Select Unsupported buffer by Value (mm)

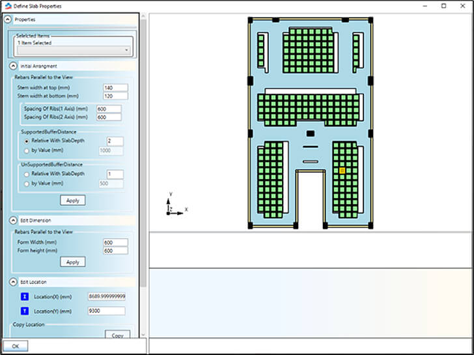coord(27,184)
